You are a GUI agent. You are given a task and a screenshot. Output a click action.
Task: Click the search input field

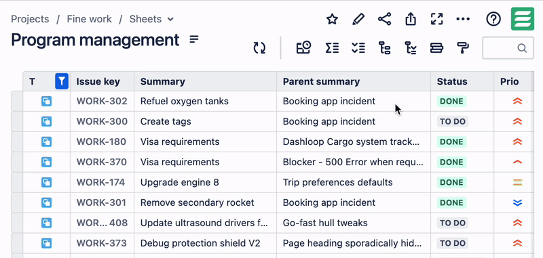click(508, 47)
